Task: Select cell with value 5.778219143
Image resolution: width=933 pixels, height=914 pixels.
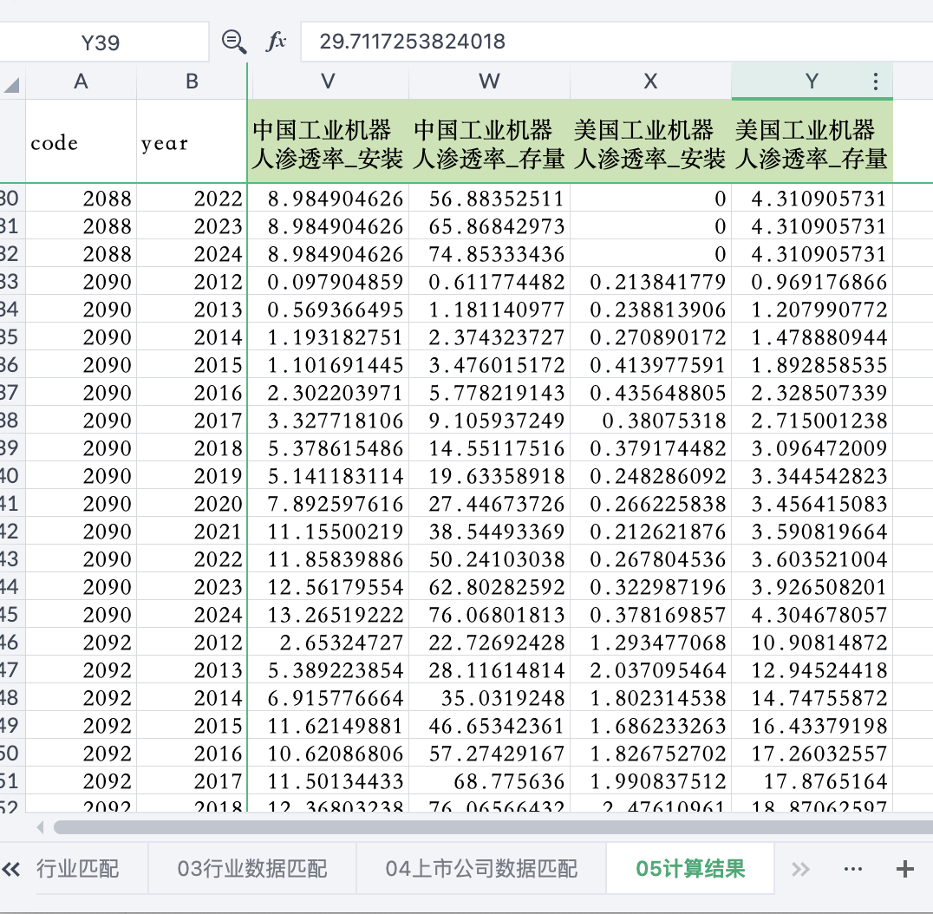Action: click(489, 393)
